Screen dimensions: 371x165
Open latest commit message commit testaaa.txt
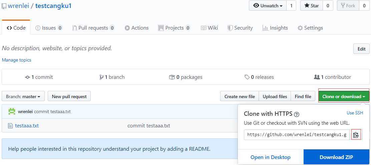[52, 112]
